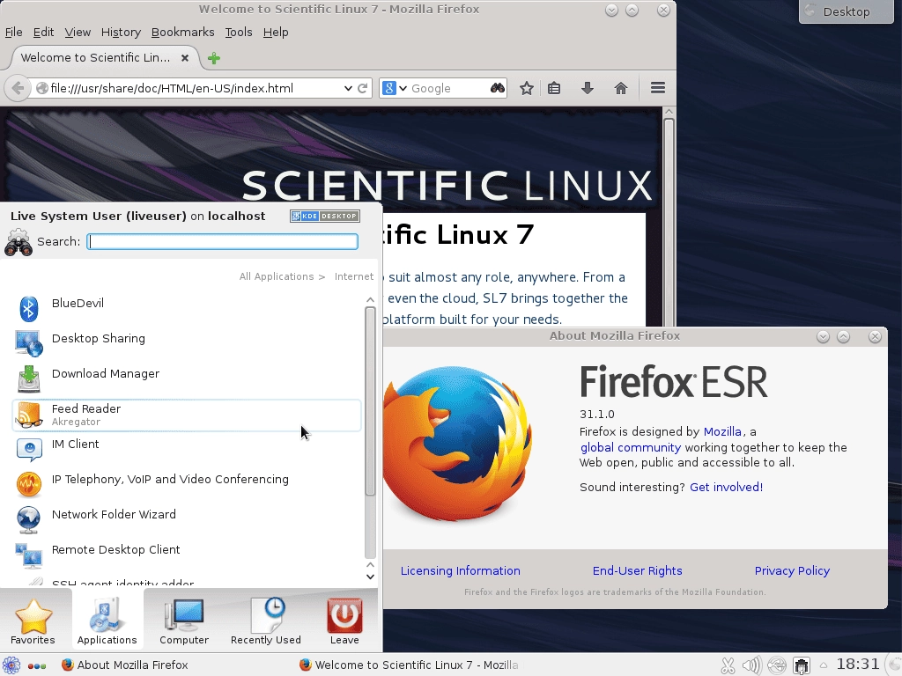The height and width of the screenshot is (676, 902).
Task: Shade the About Mozilla Firefox window
Action: point(824,337)
